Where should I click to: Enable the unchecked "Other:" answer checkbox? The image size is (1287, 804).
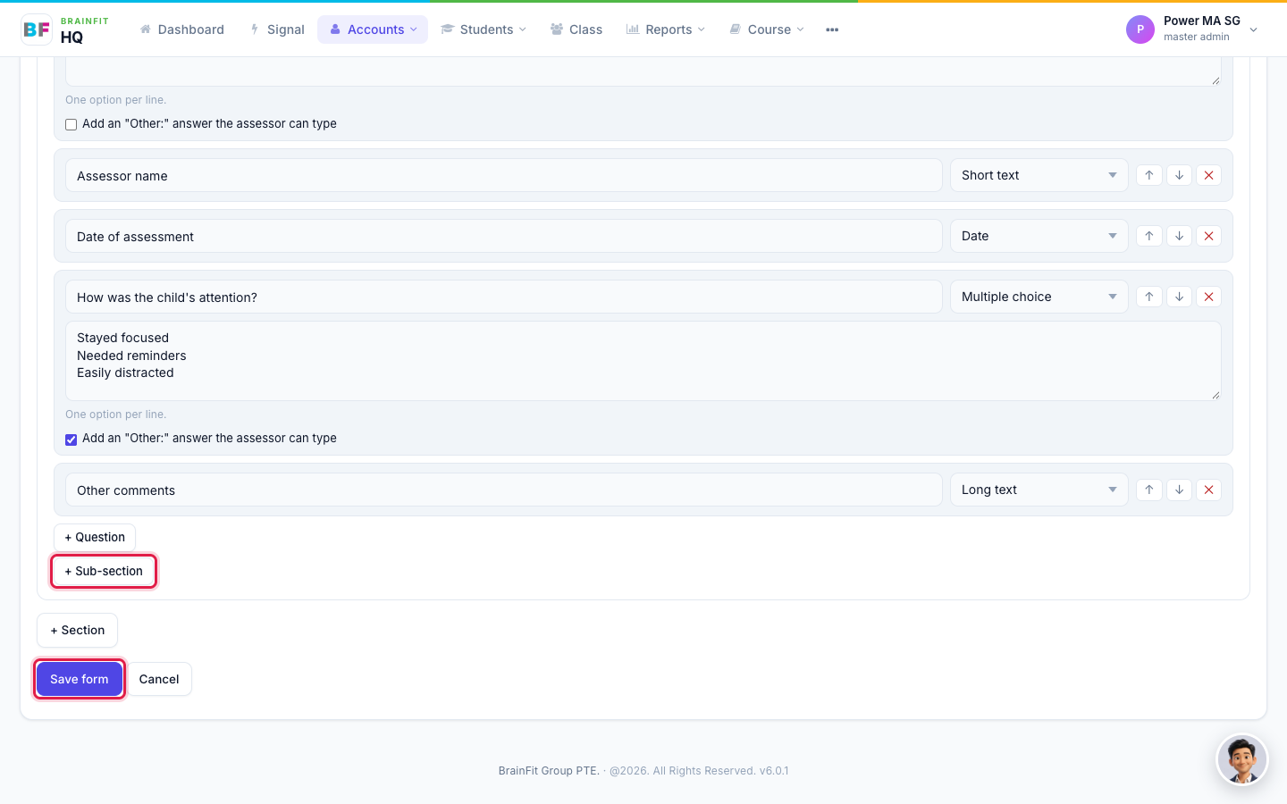click(71, 125)
